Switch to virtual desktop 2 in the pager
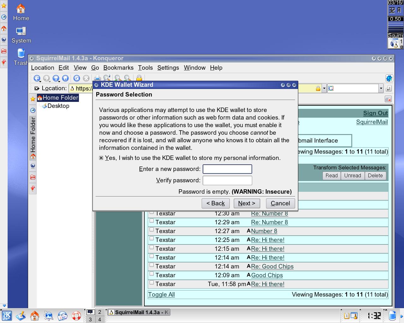 (100, 312)
